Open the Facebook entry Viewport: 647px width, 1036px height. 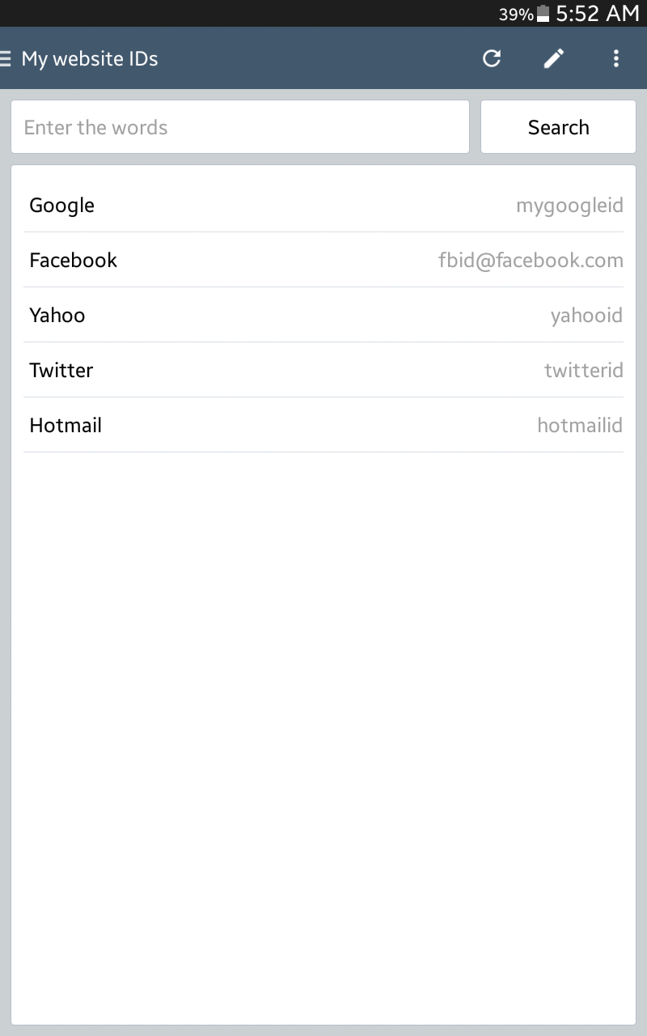point(74,261)
